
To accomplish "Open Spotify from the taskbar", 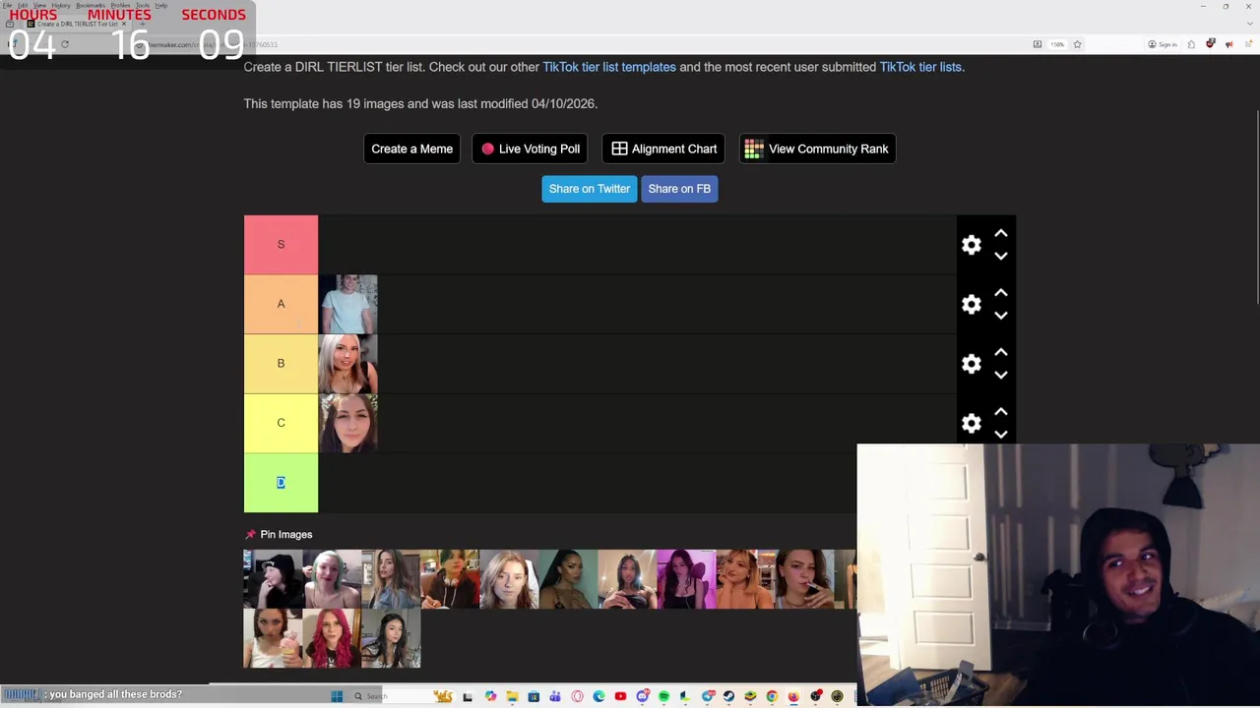I will [664, 696].
